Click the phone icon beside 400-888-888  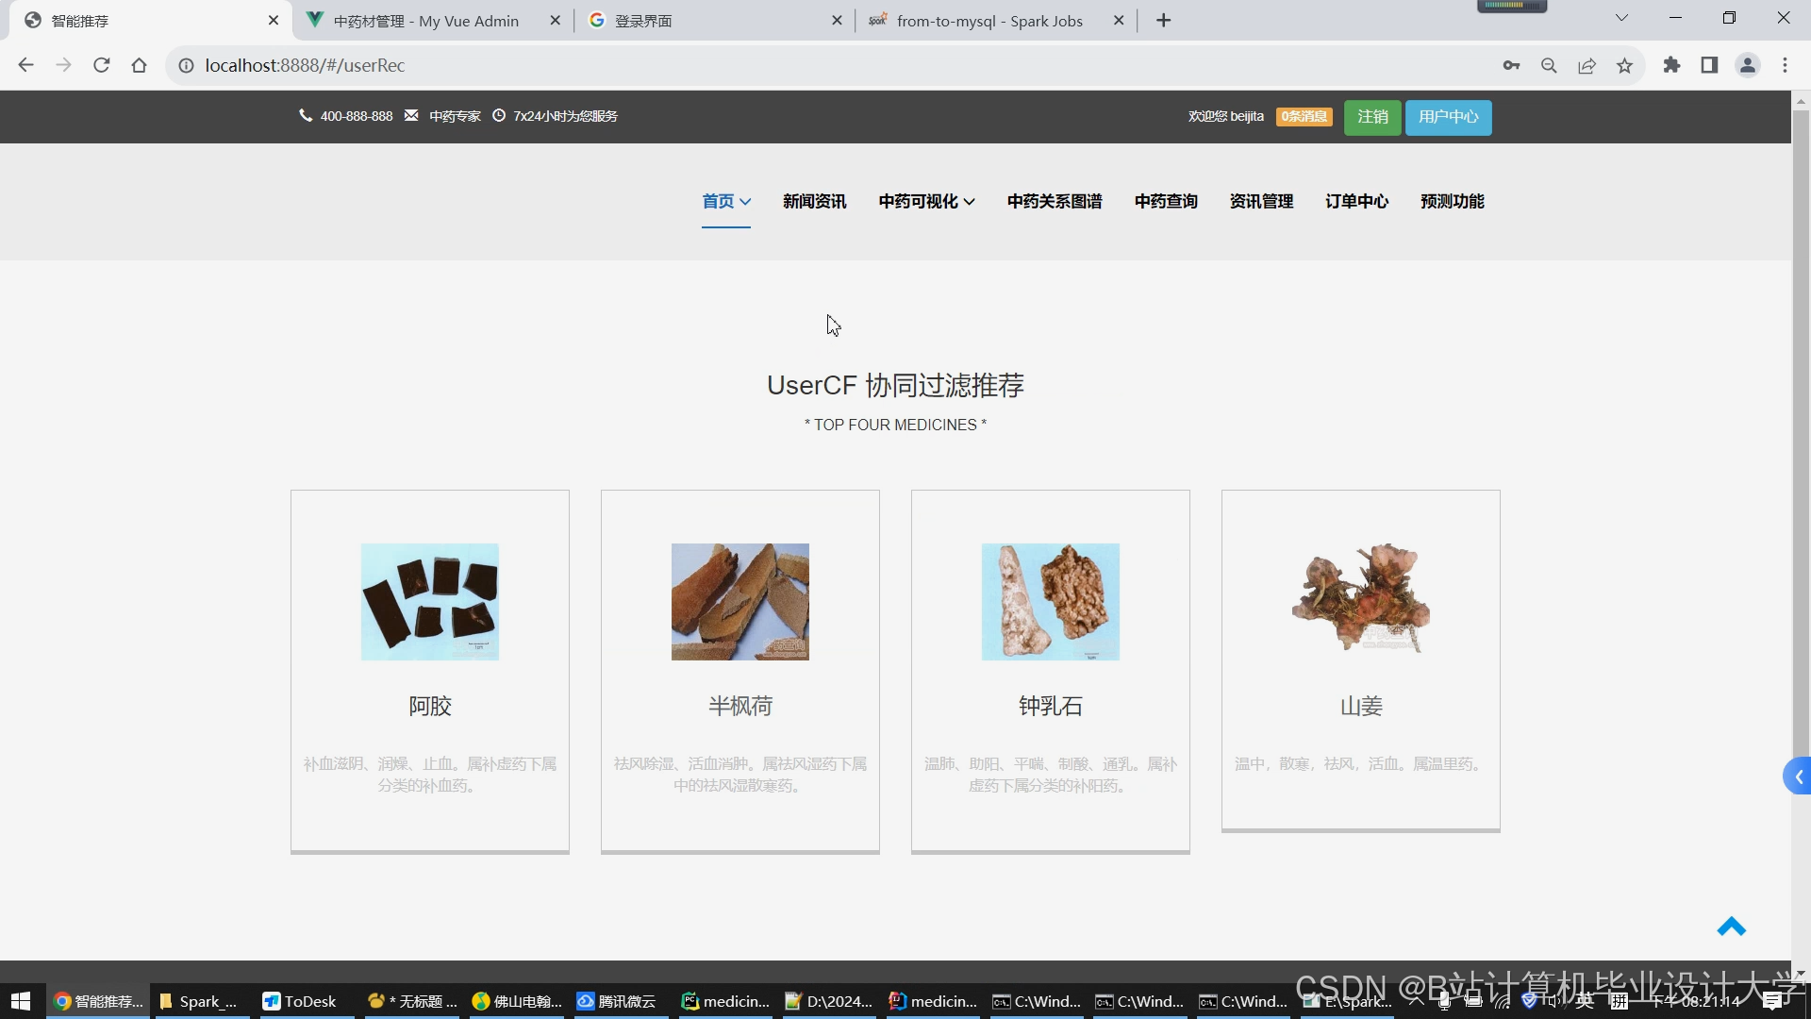pyautogui.click(x=306, y=116)
